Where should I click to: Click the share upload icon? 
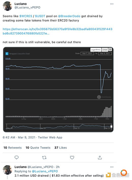click(100, 157)
